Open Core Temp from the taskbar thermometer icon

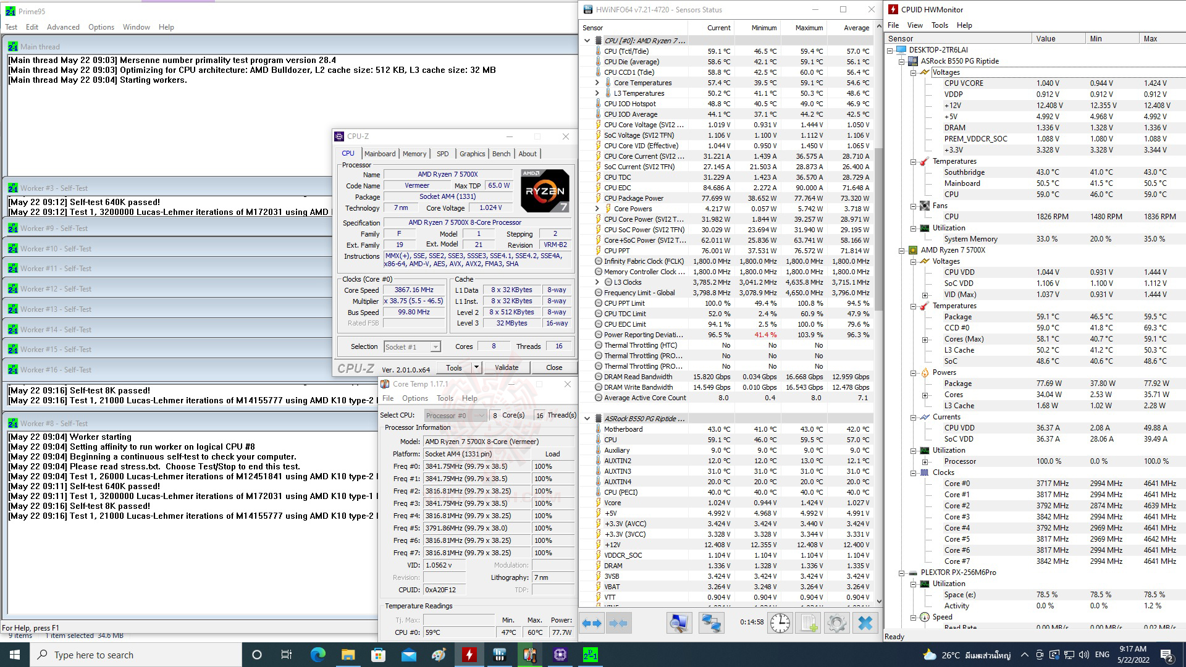pos(529,655)
